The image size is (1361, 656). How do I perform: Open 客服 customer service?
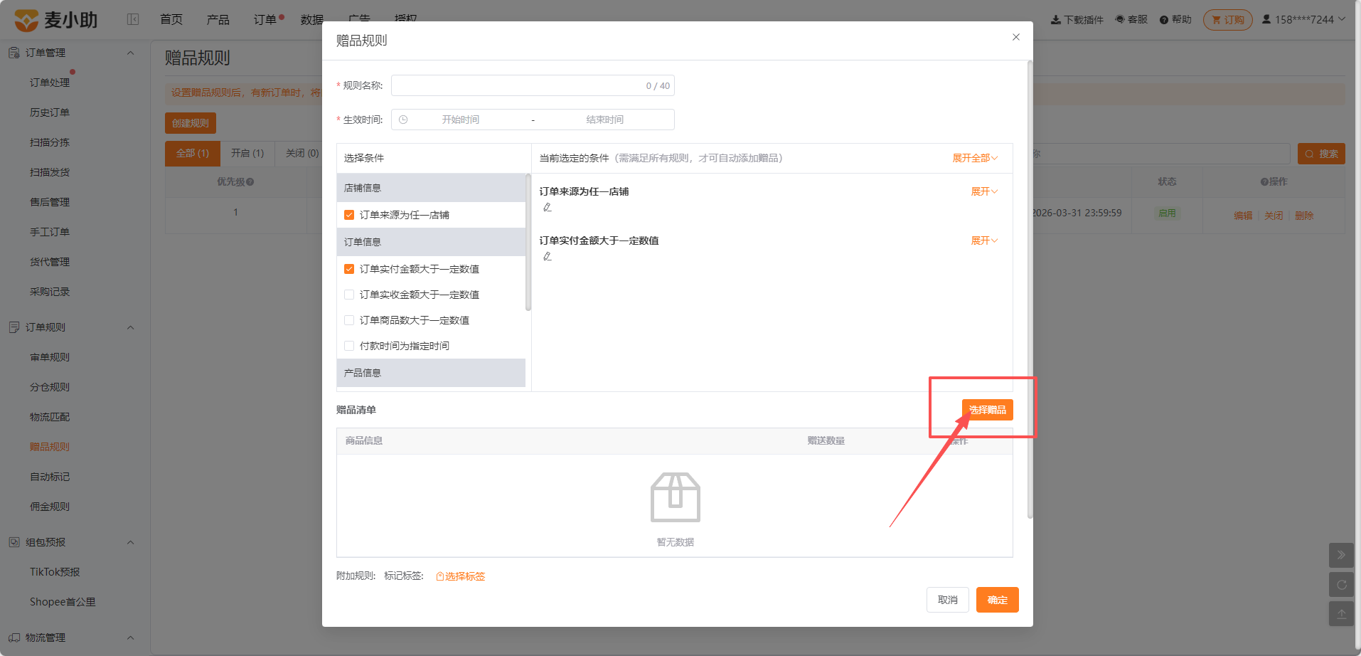pos(1131,19)
